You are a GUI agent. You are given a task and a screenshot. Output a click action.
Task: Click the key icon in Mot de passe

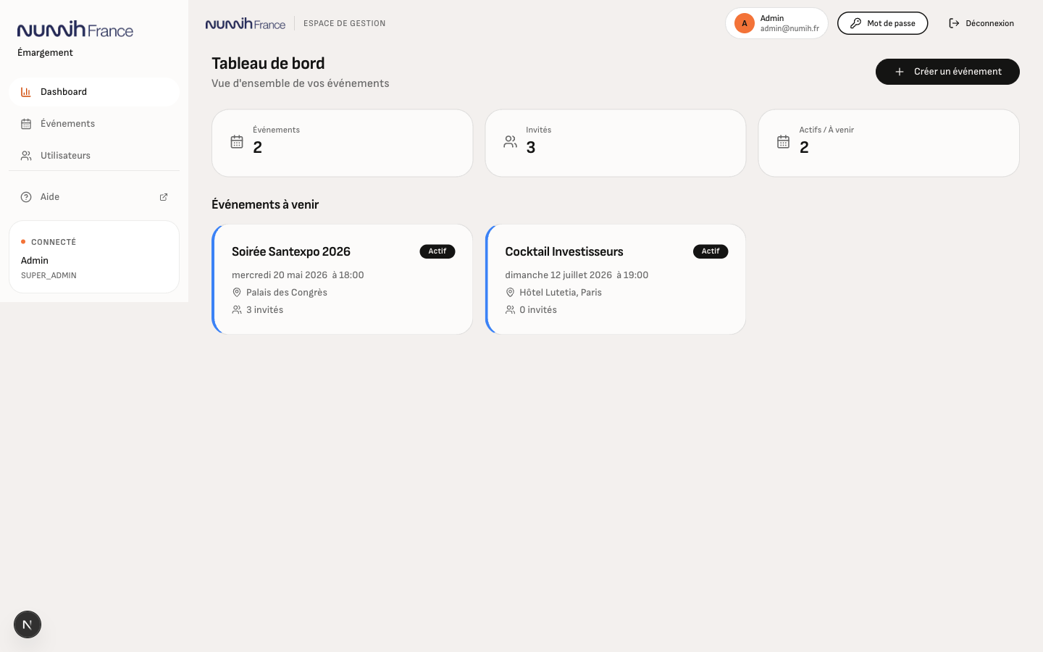pyautogui.click(x=855, y=23)
